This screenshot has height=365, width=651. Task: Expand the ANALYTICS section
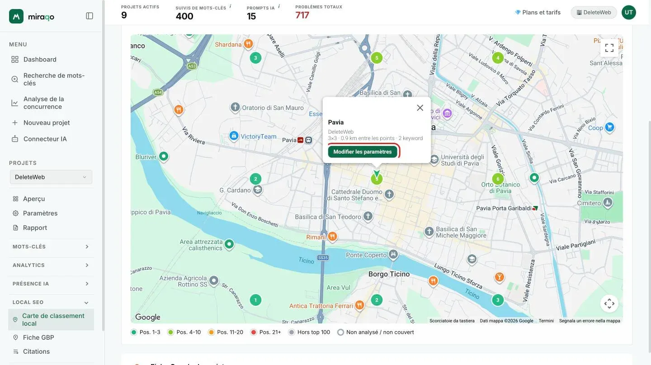click(51, 265)
